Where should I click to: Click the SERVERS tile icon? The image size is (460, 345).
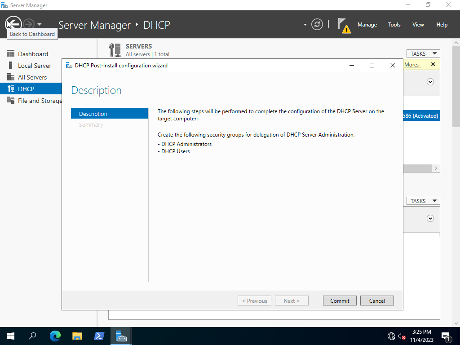pyautogui.click(x=115, y=50)
